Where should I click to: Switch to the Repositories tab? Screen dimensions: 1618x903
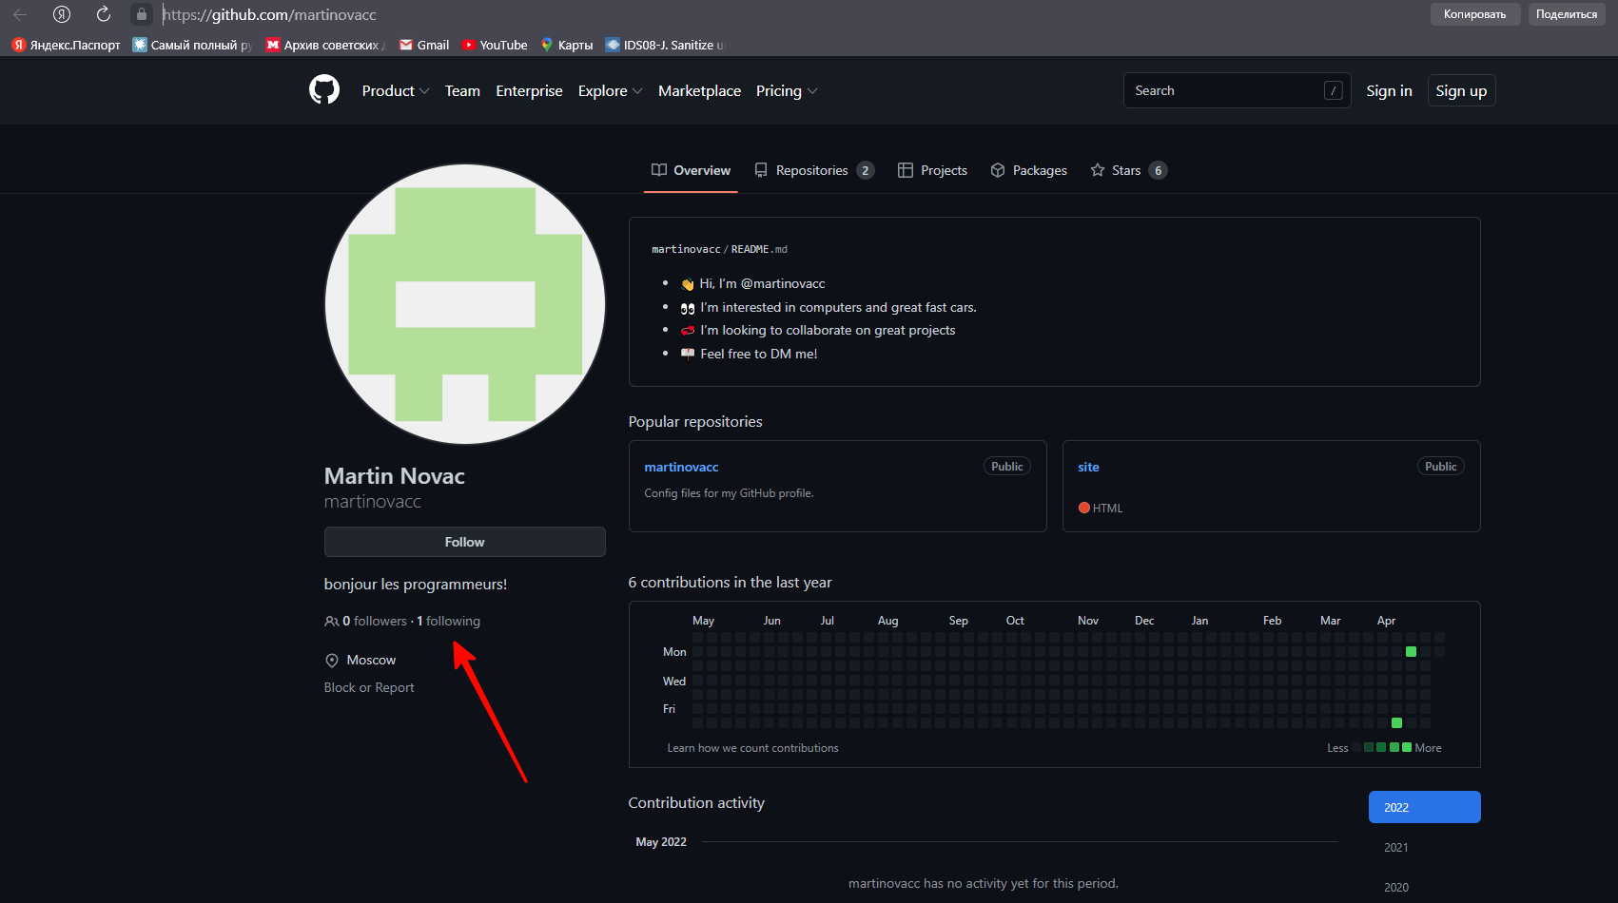pos(812,170)
